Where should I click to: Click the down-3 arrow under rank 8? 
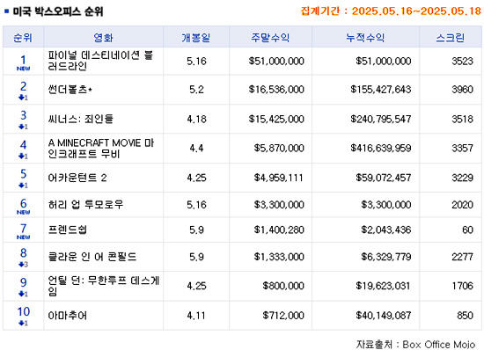tap(23, 265)
